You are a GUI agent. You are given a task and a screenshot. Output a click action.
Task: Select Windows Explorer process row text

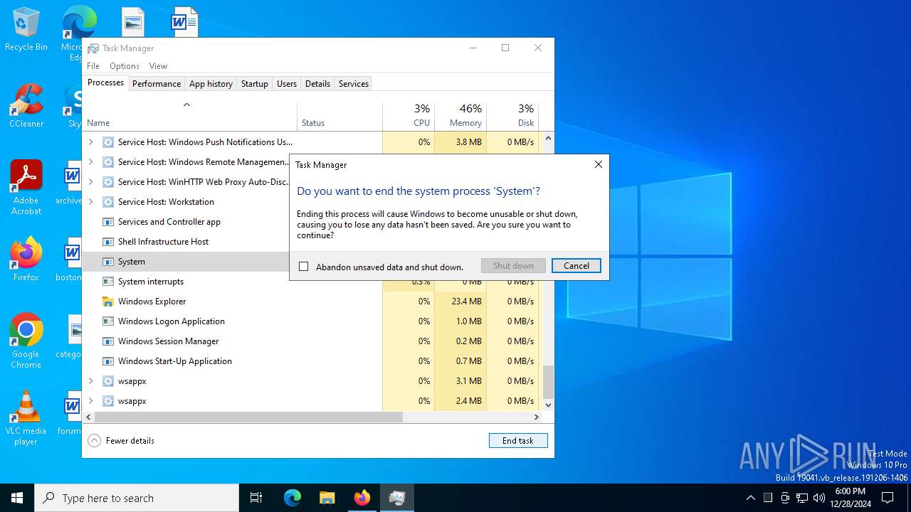point(152,302)
